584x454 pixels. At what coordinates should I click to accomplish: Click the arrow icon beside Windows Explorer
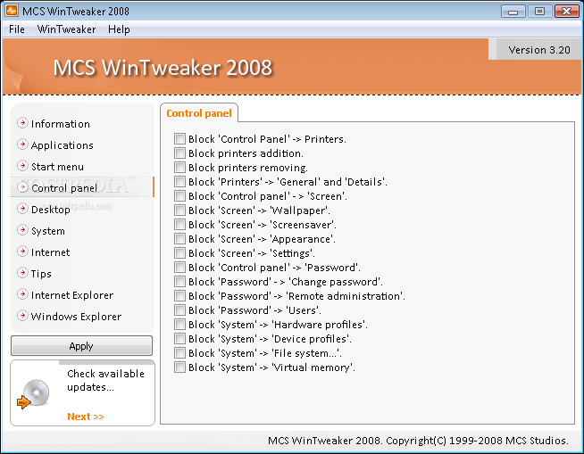tap(22, 316)
